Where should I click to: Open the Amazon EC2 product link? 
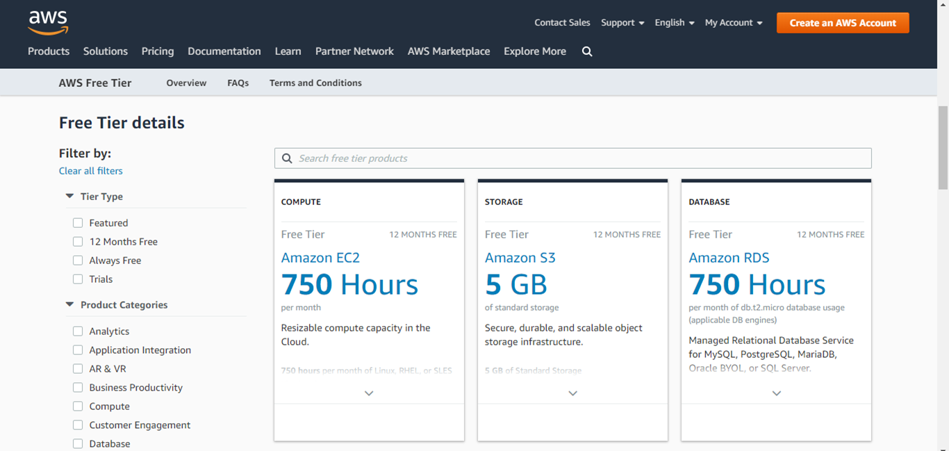click(x=320, y=258)
